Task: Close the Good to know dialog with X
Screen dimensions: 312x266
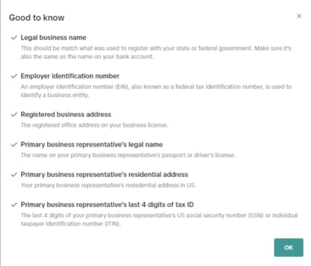Action: 299,16
